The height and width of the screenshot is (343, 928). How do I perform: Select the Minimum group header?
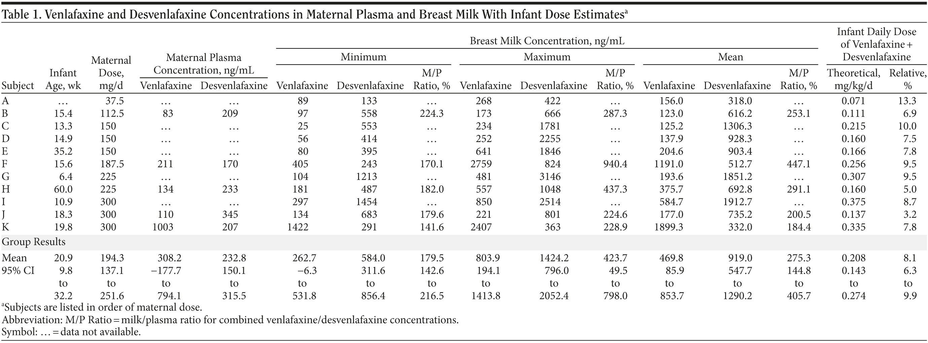coord(363,57)
